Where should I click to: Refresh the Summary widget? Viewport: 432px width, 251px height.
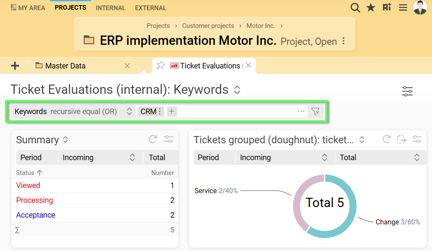153,139
